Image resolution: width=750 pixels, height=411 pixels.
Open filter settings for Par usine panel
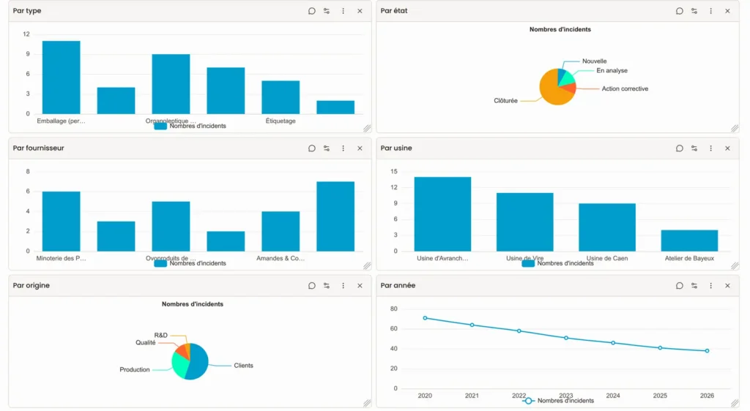coord(694,148)
